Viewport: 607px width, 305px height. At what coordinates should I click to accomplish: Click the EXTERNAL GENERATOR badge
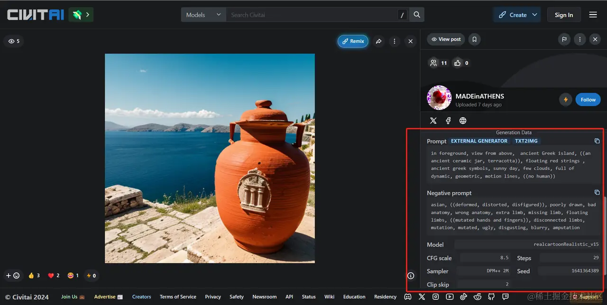479,141
